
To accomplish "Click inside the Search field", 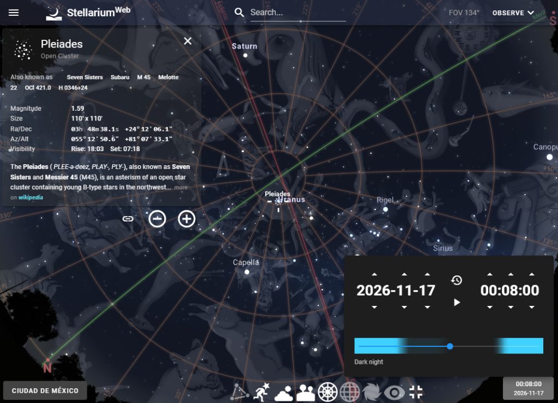I will click(x=298, y=13).
